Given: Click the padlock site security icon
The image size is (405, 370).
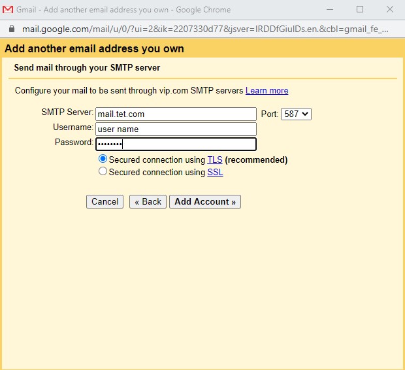Looking at the screenshot, I should [x=12, y=29].
